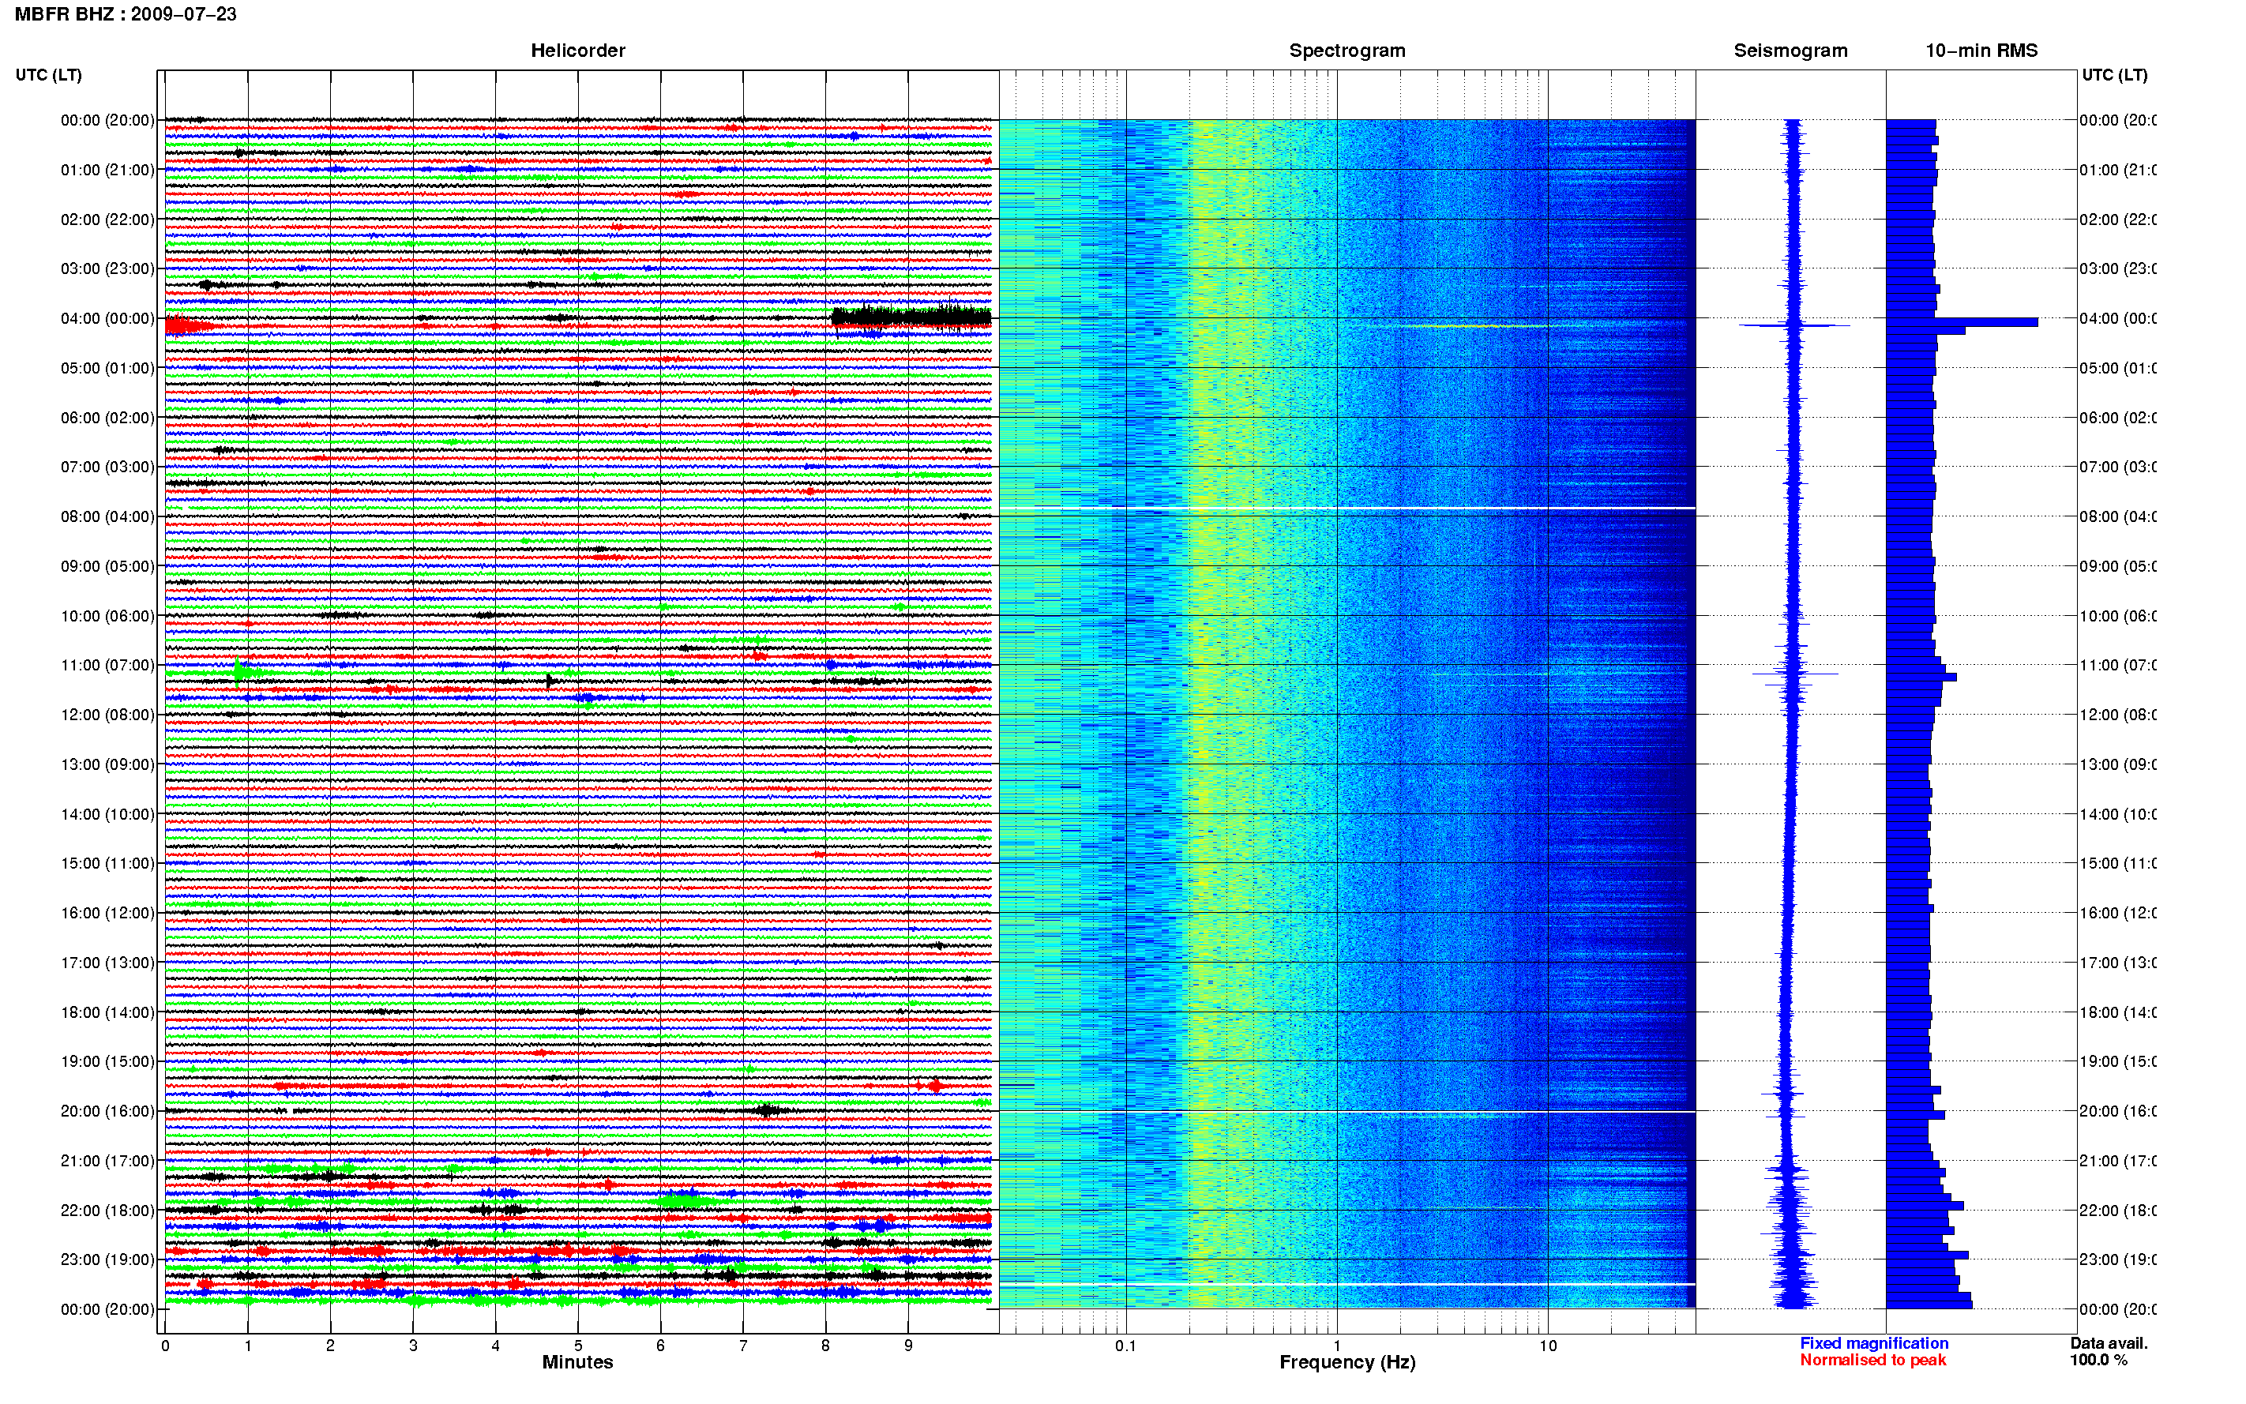
Task: Select the "Data avail." label
Action: point(2109,1344)
